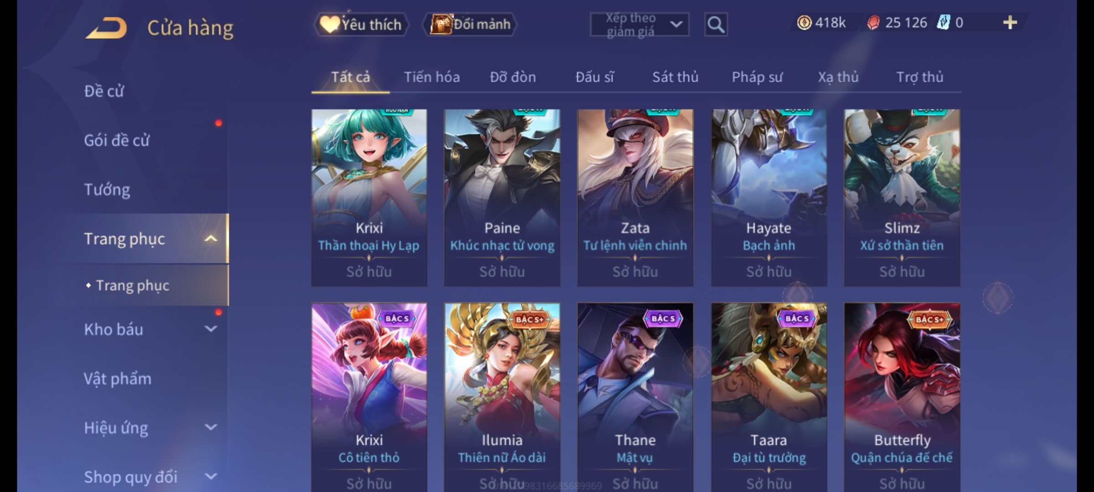Select the Tiến hóa tab
The width and height of the screenshot is (1094, 492).
[x=432, y=77]
